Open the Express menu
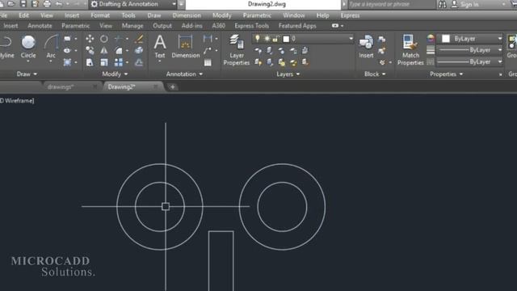 350,15
